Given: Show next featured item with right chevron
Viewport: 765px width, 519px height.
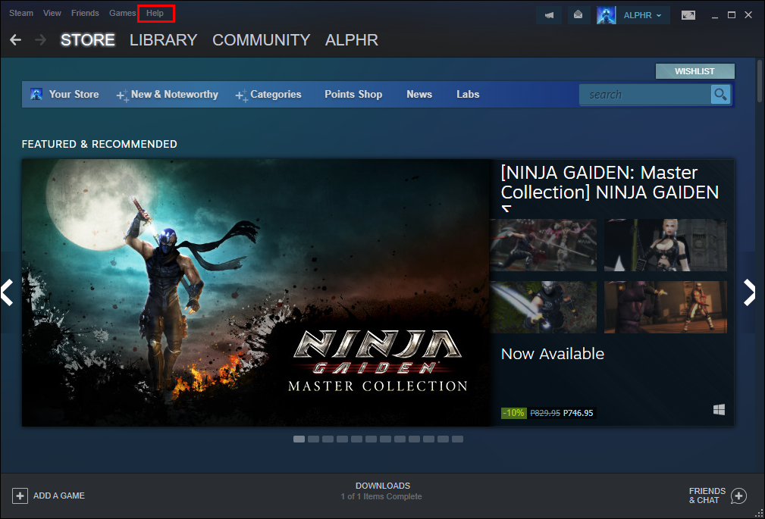Looking at the screenshot, I should (x=749, y=292).
